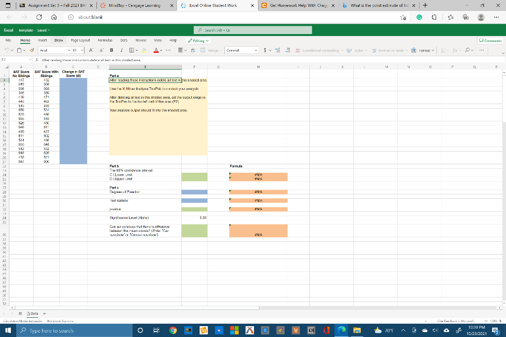This screenshot has height=337, width=506.
Task: Open a new browser tab
Action: click(x=425, y=5)
